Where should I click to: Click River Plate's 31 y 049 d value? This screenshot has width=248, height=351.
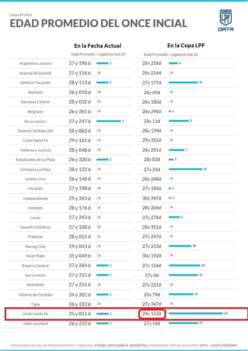pos(80,256)
